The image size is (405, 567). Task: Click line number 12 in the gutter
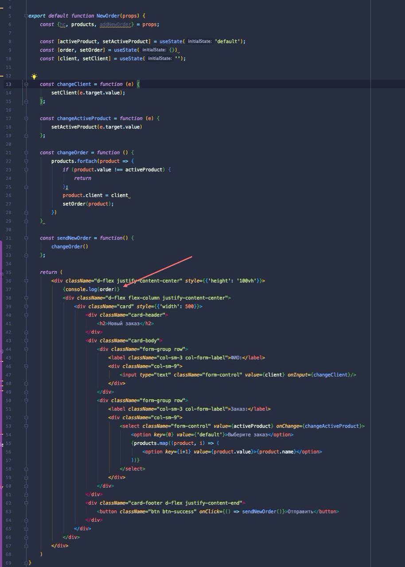tap(8, 76)
